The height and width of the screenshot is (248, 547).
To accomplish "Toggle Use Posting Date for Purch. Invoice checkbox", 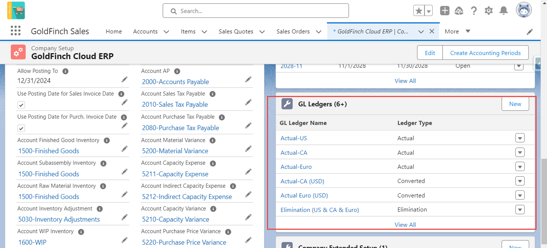I will coord(21,128).
